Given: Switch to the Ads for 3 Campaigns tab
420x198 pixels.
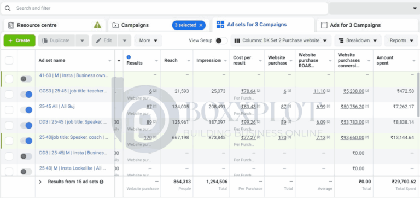Looking at the screenshot, I should click(368, 25).
